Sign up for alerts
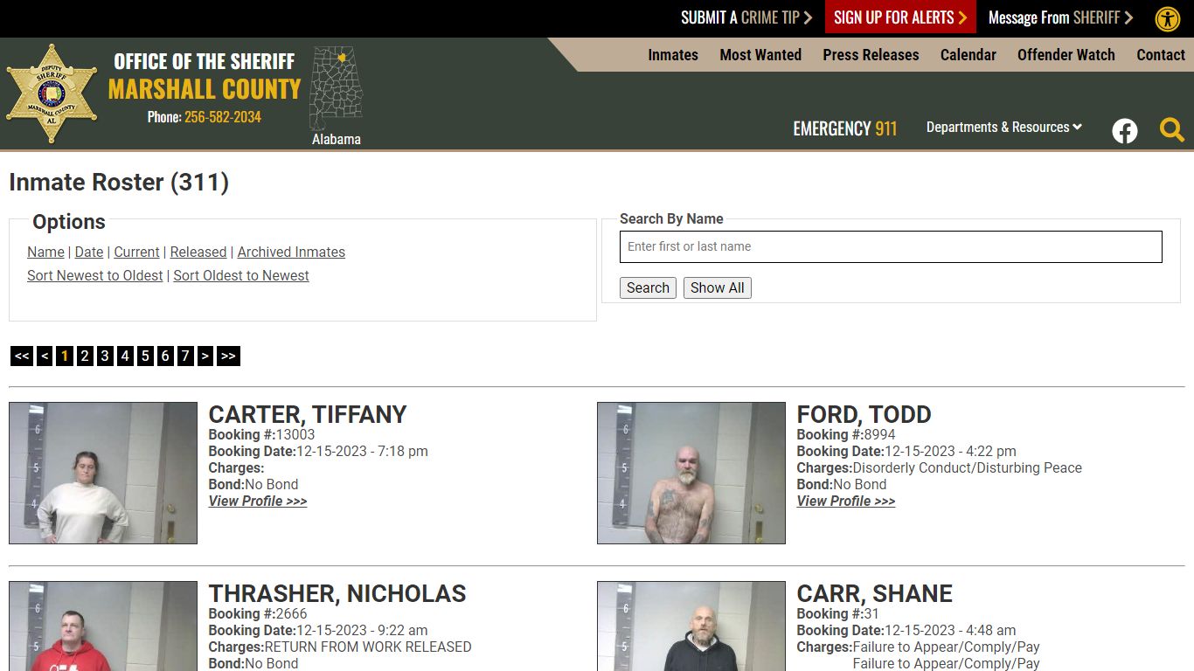 coord(900,17)
